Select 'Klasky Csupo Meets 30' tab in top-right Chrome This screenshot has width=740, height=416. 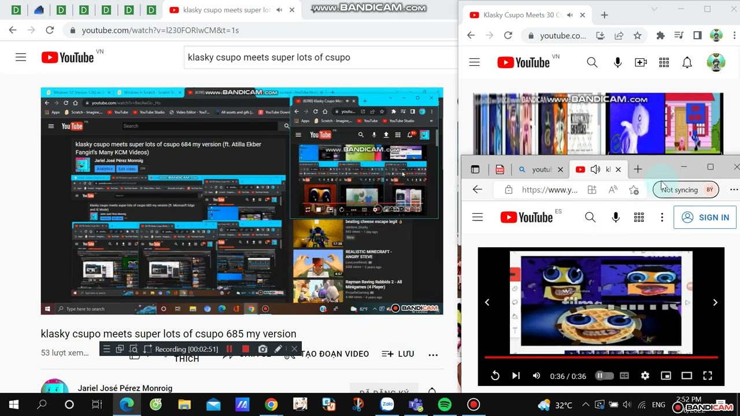[x=523, y=15]
